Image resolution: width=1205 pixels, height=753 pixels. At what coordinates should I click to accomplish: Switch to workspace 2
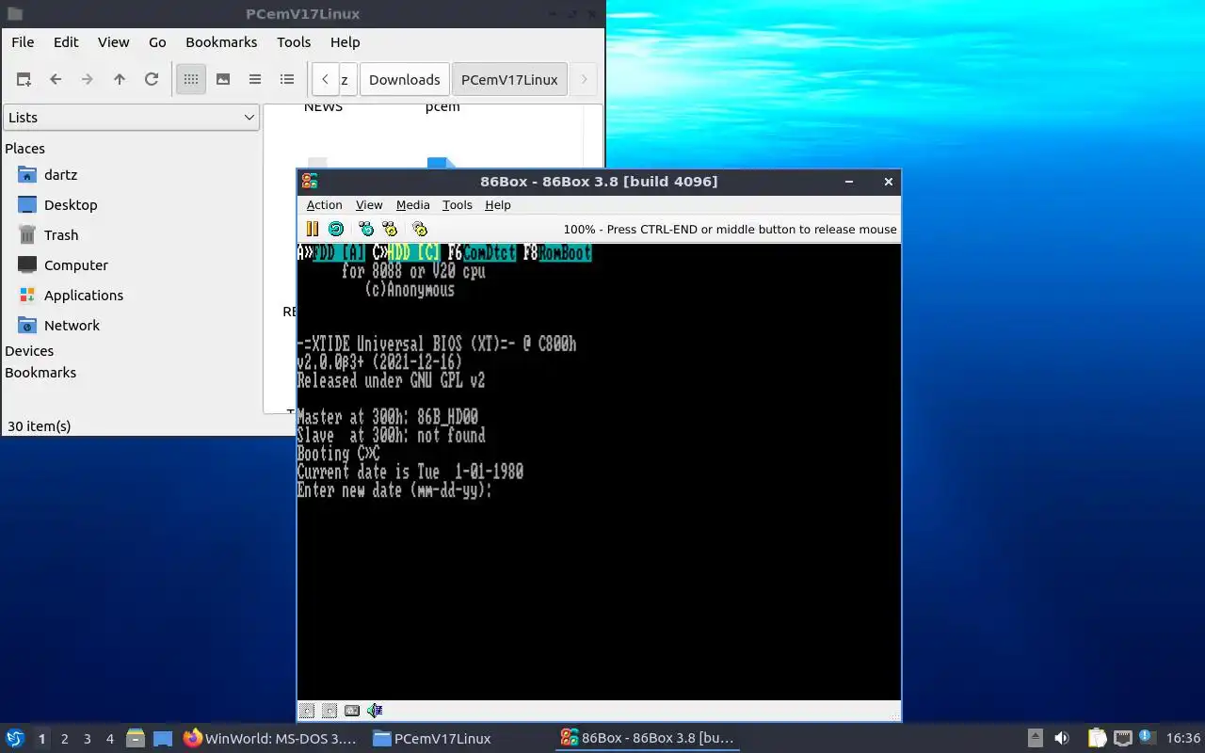(65, 739)
